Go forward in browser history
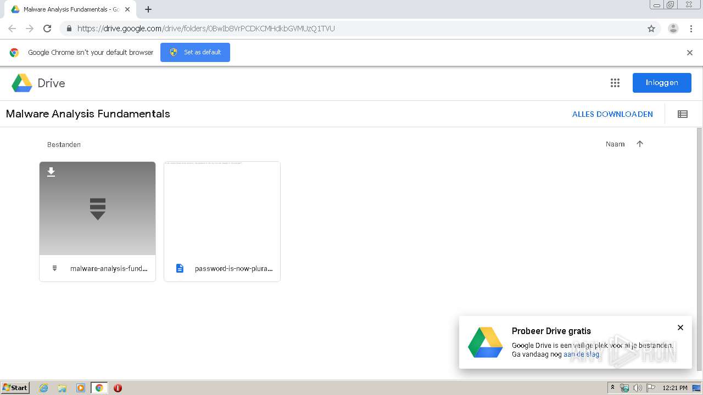Image resolution: width=703 pixels, height=395 pixels. coord(30,29)
